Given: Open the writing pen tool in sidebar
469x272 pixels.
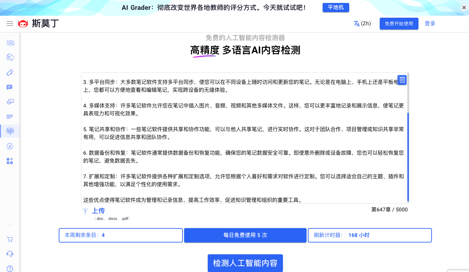Looking at the screenshot, I should (x=10, y=72).
